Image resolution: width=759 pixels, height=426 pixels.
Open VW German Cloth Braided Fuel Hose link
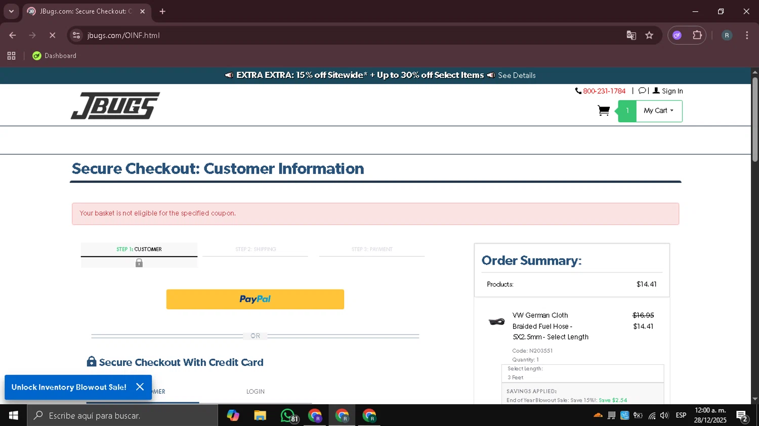point(551,326)
